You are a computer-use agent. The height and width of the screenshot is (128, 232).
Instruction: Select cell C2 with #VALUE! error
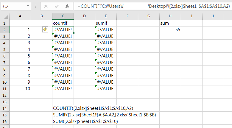(63, 29)
